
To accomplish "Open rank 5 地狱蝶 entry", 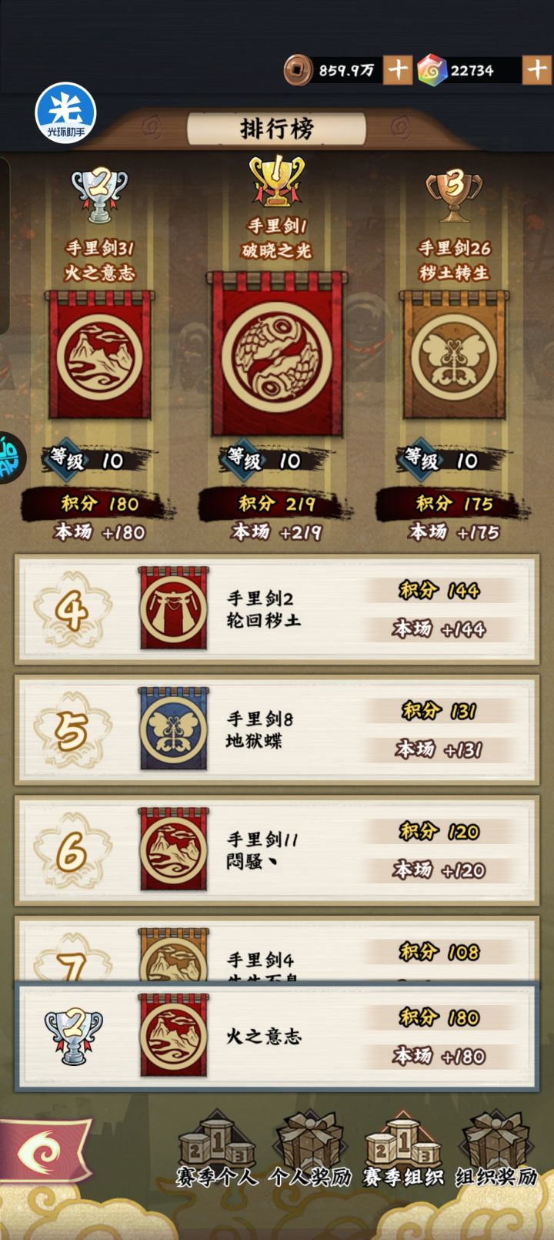I will coord(277,729).
